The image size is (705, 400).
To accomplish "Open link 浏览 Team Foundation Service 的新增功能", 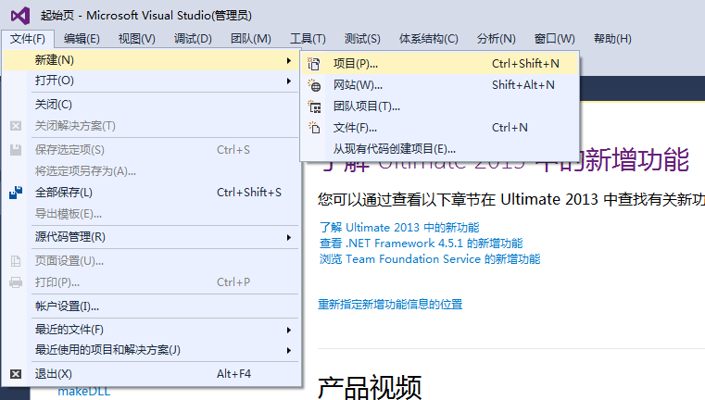I will 430,259.
